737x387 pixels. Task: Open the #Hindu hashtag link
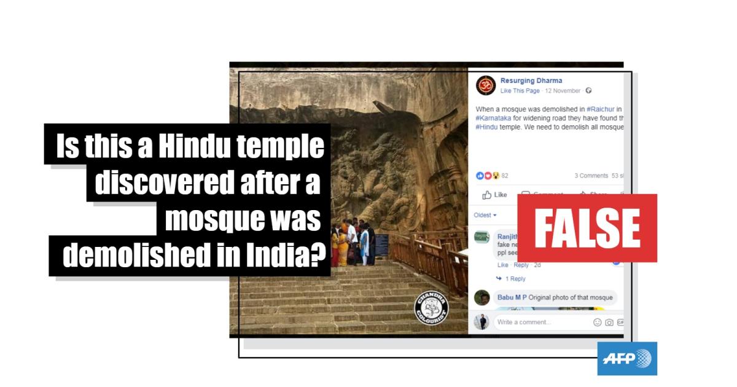click(x=486, y=127)
